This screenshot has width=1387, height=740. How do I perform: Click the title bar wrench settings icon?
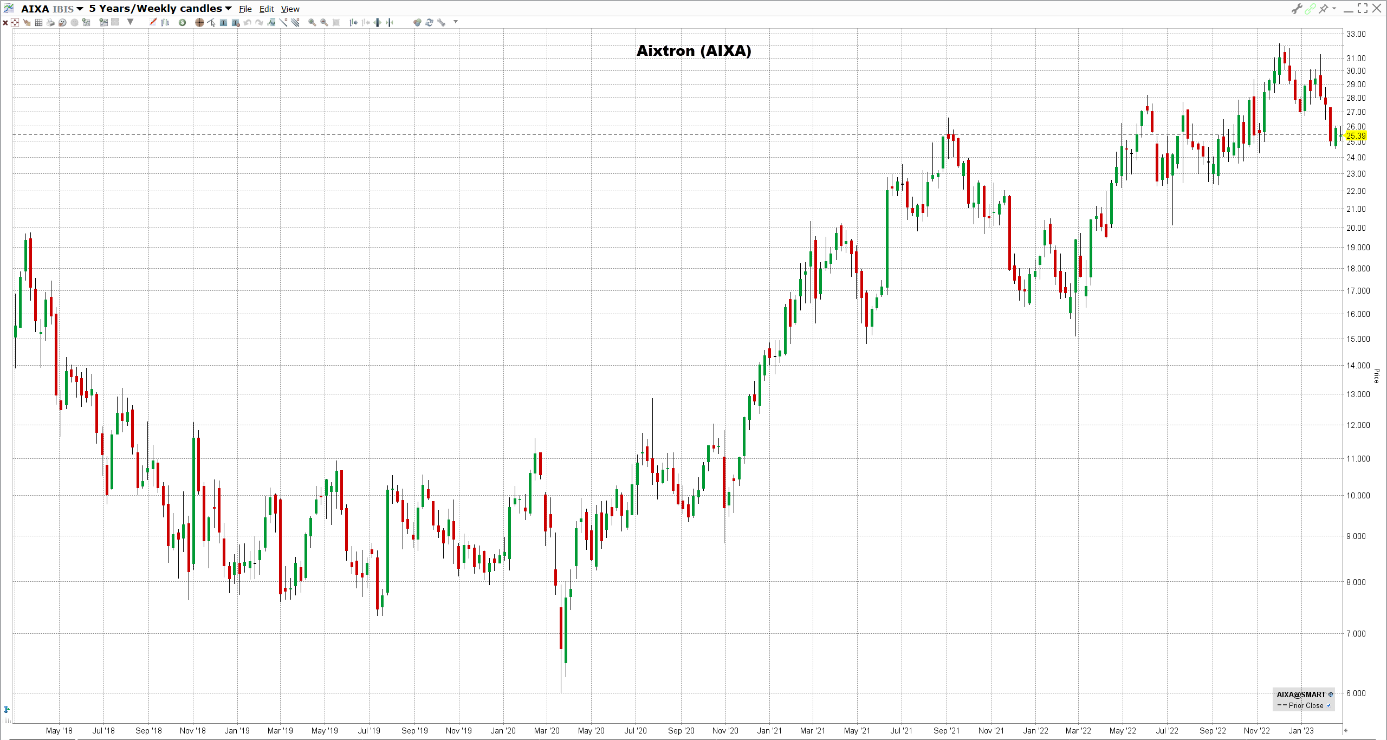[x=1297, y=9]
